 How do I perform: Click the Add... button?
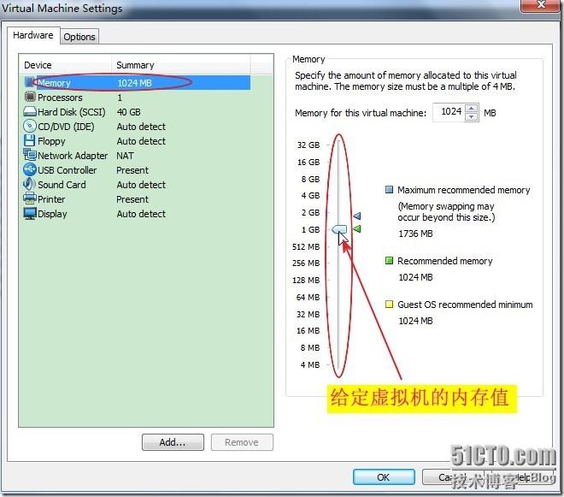coord(173,442)
